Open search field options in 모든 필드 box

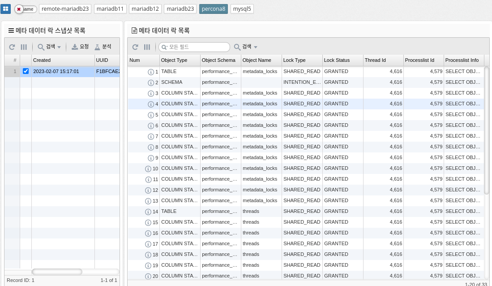pyautogui.click(x=164, y=47)
